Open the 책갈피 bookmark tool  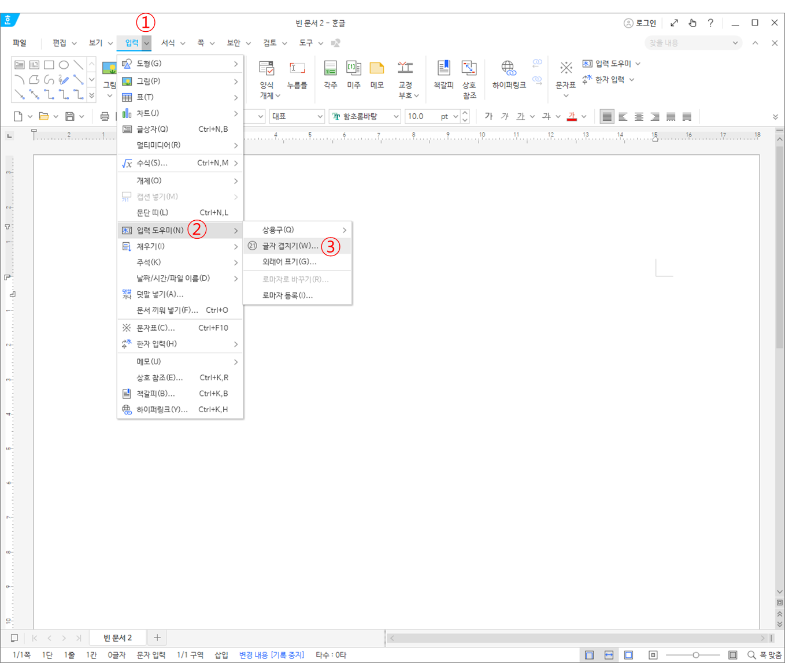[444, 76]
